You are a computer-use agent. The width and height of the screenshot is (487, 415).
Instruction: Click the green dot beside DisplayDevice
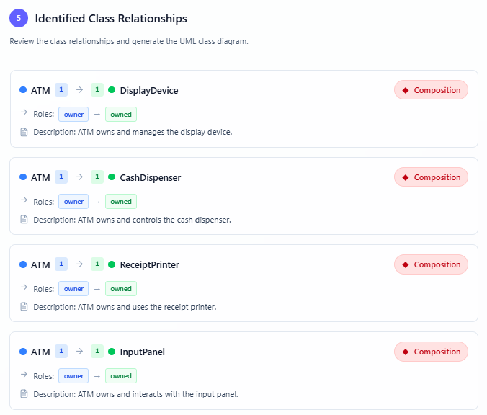tap(112, 90)
